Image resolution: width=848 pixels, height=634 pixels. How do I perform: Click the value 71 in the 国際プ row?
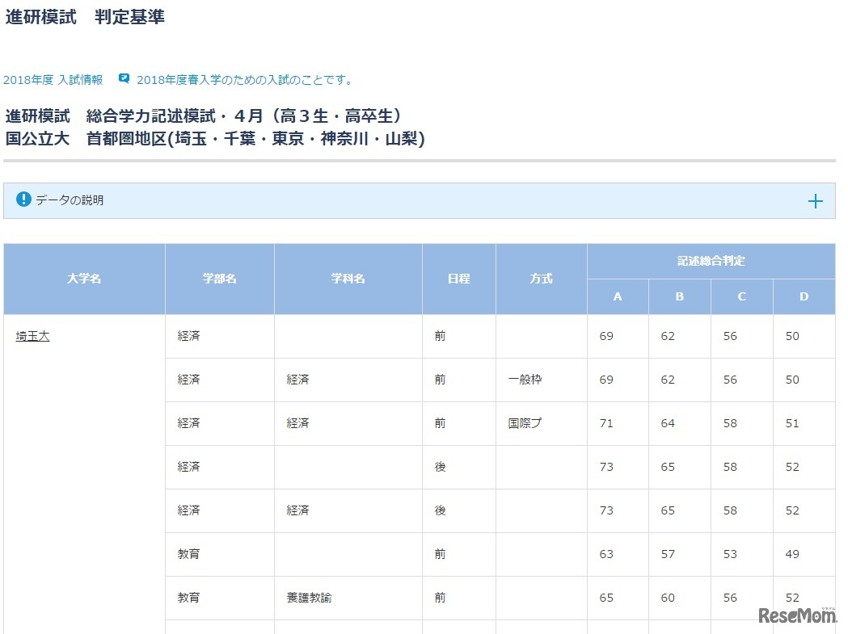pos(606,423)
